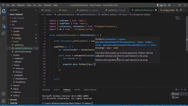Split the editor to the right

tap(181, 10)
